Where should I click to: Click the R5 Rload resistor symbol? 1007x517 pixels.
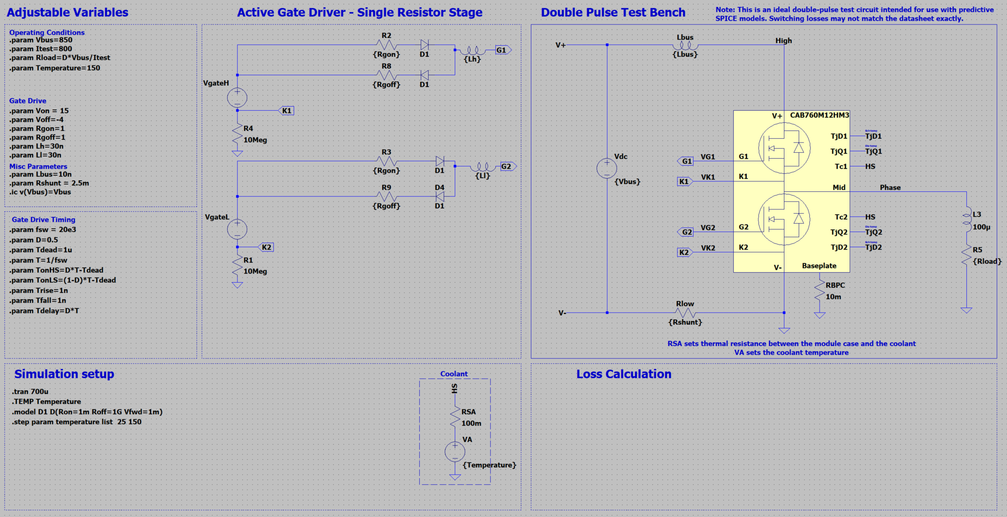point(967,255)
